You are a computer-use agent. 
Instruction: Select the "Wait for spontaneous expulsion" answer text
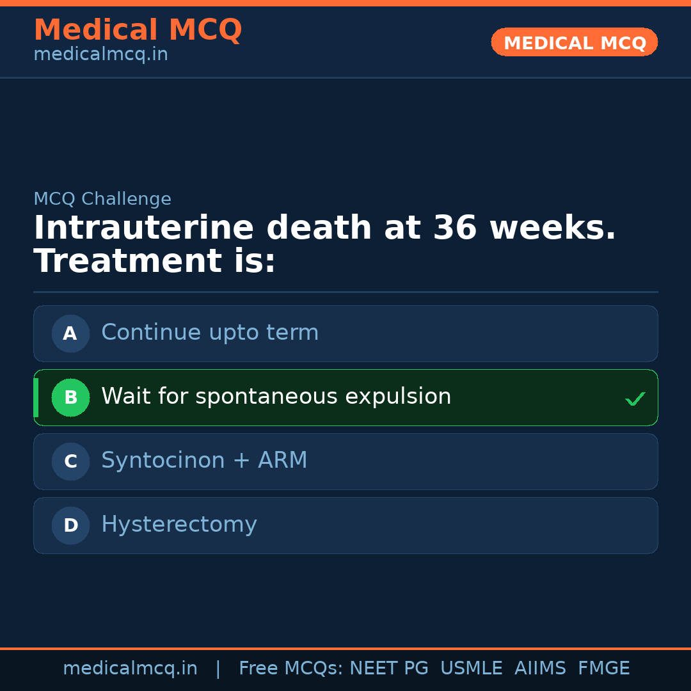[276, 397]
